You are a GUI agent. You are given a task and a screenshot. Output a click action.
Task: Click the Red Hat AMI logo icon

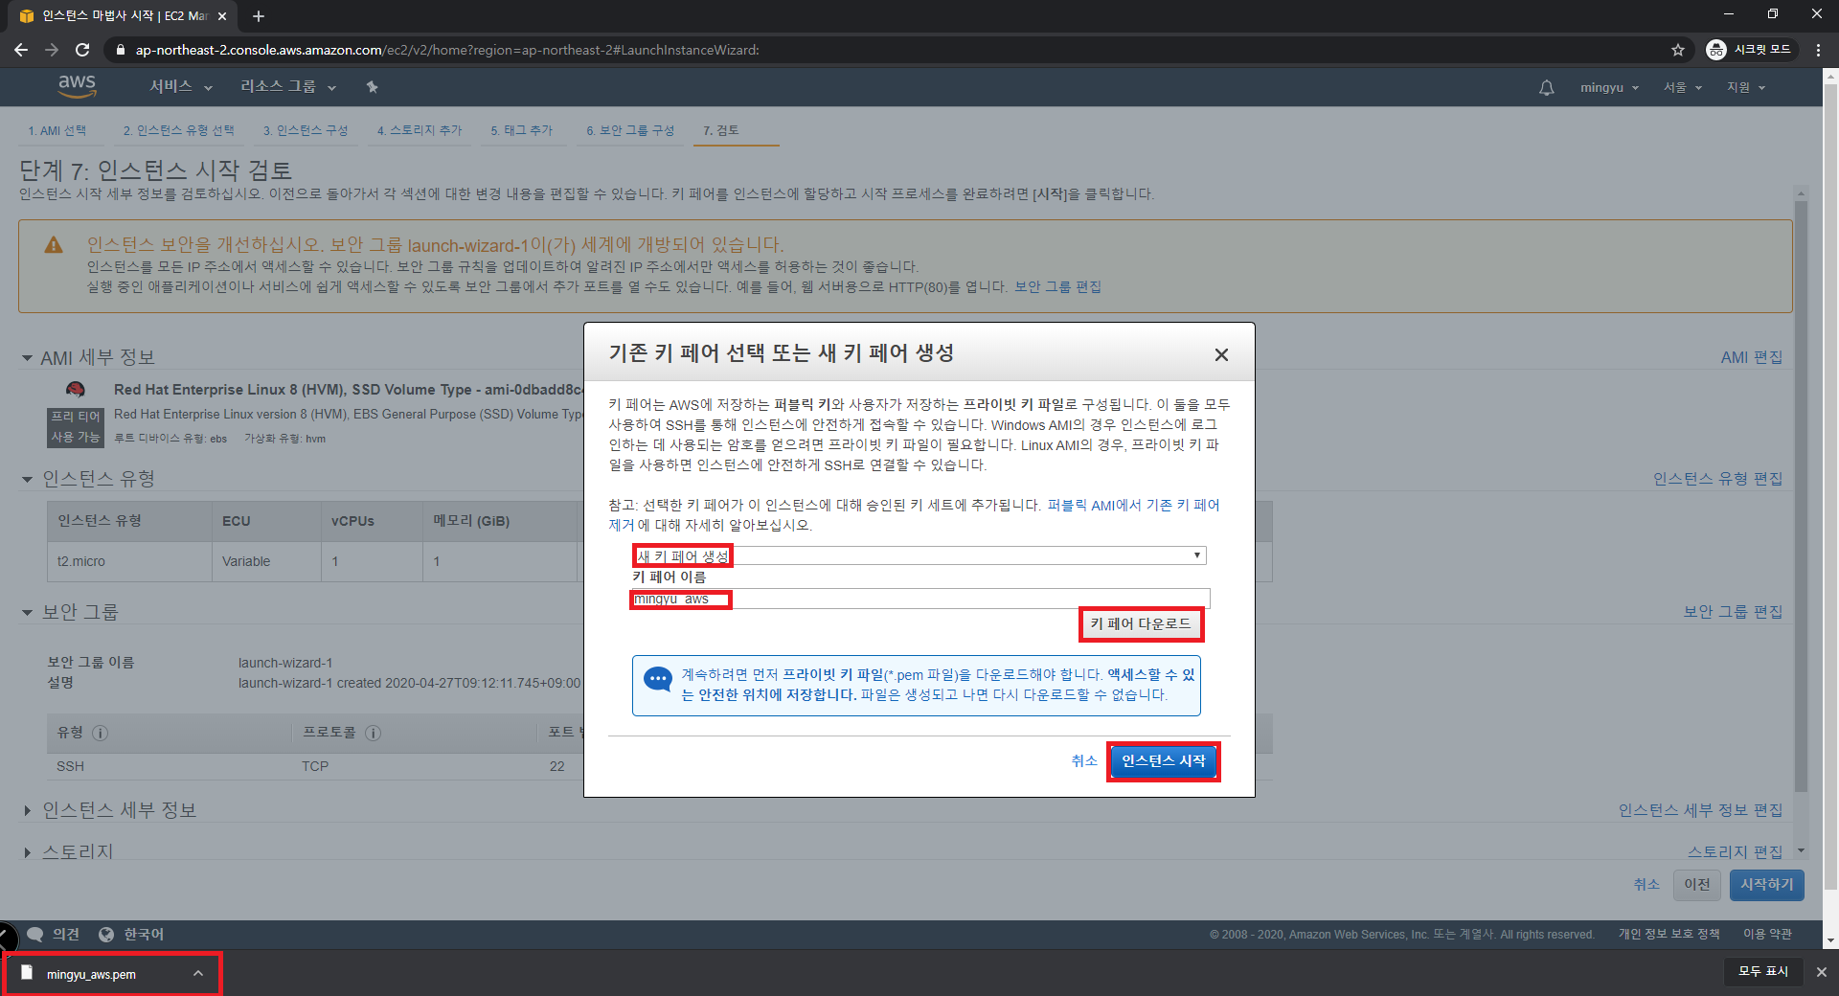[x=76, y=390]
